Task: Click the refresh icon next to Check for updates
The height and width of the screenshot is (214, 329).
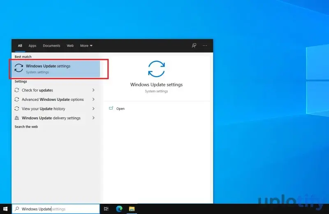Action: (17, 90)
